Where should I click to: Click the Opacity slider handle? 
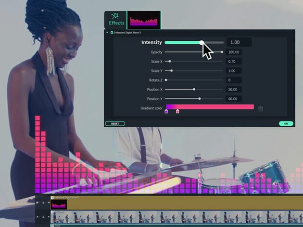pyautogui.click(x=222, y=52)
